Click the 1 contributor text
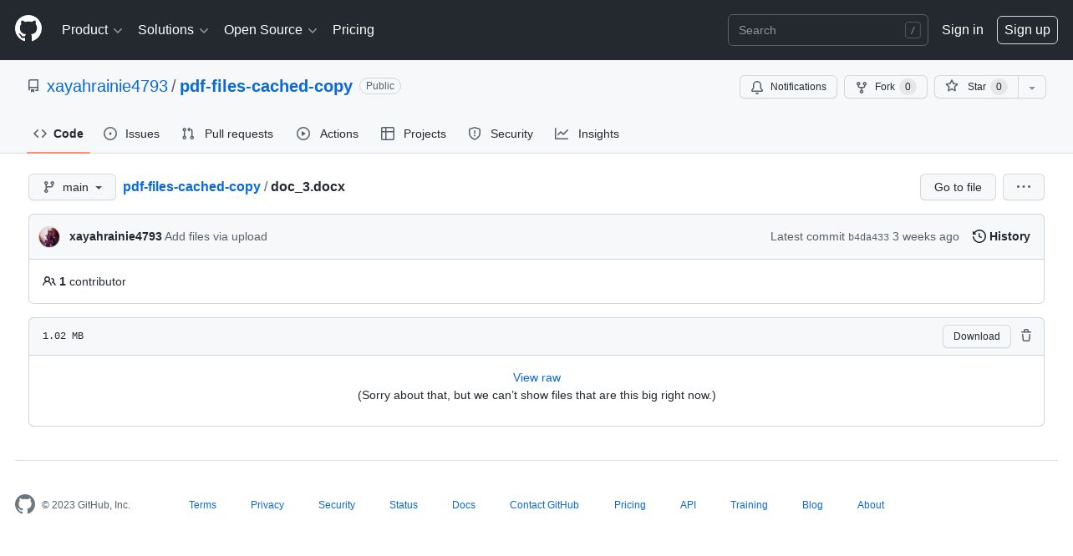This screenshot has width=1073, height=556. coord(92,281)
